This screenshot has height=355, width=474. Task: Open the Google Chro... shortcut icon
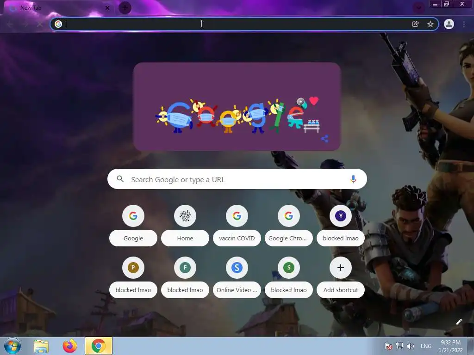(289, 215)
